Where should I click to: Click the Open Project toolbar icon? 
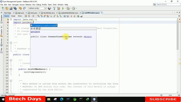11,8
